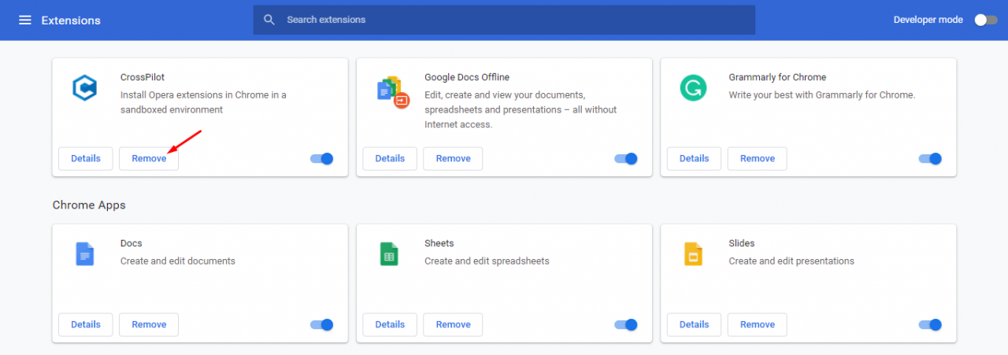1008x355 pixels.
Task: Click the Slides app icon
Action: pyautogui.click(x=693, y=253)
